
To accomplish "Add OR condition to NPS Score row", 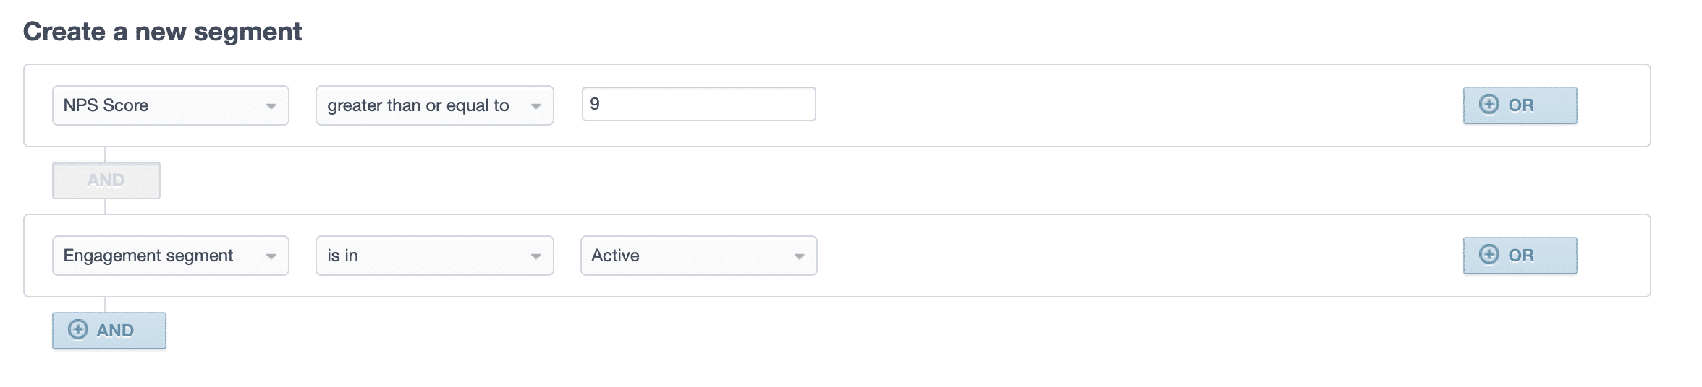I will click(1520, 105).
